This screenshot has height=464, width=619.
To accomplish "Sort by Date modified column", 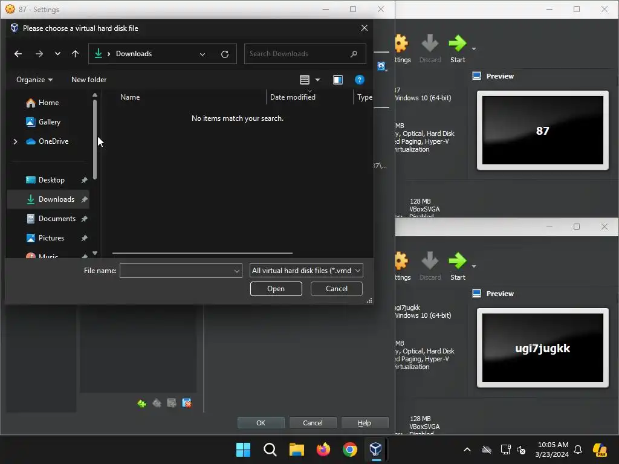I will pos(293,97).
